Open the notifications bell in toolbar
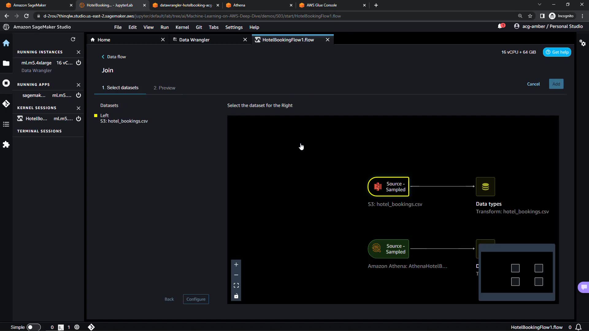This screenshot has width=589, height=331. tap(500, 26)
